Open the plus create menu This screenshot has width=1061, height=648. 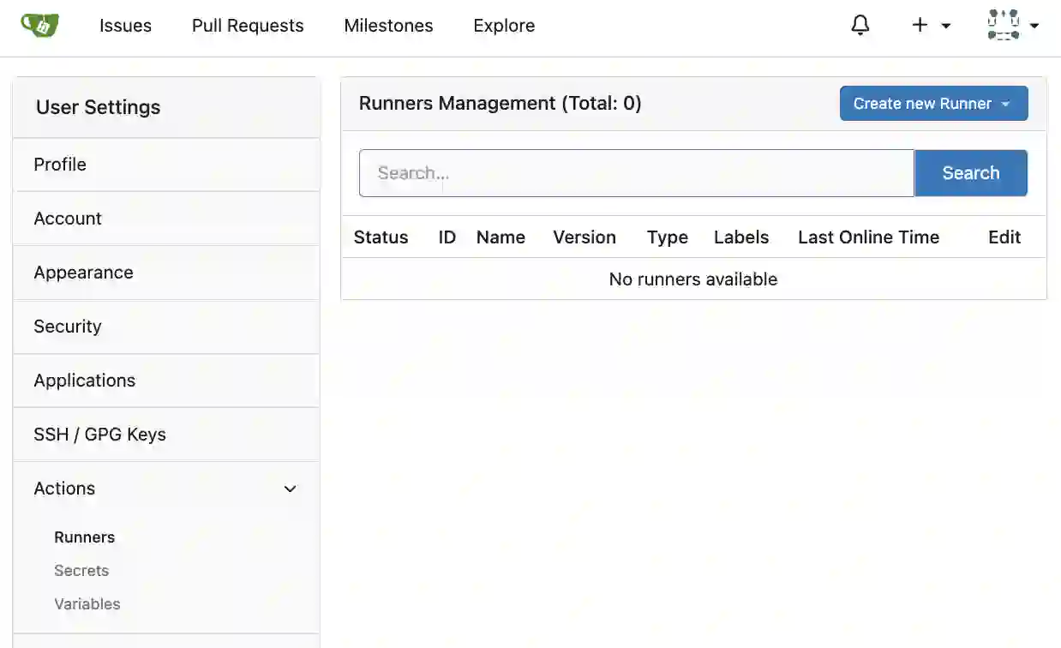tap(931, 26)
